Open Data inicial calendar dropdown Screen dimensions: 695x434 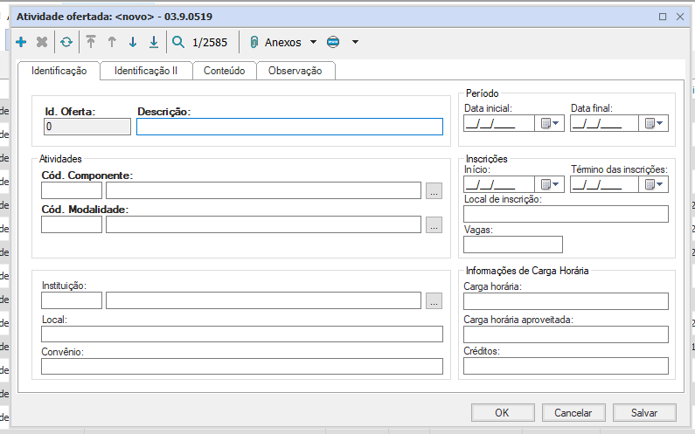click(x=550, y=123)
